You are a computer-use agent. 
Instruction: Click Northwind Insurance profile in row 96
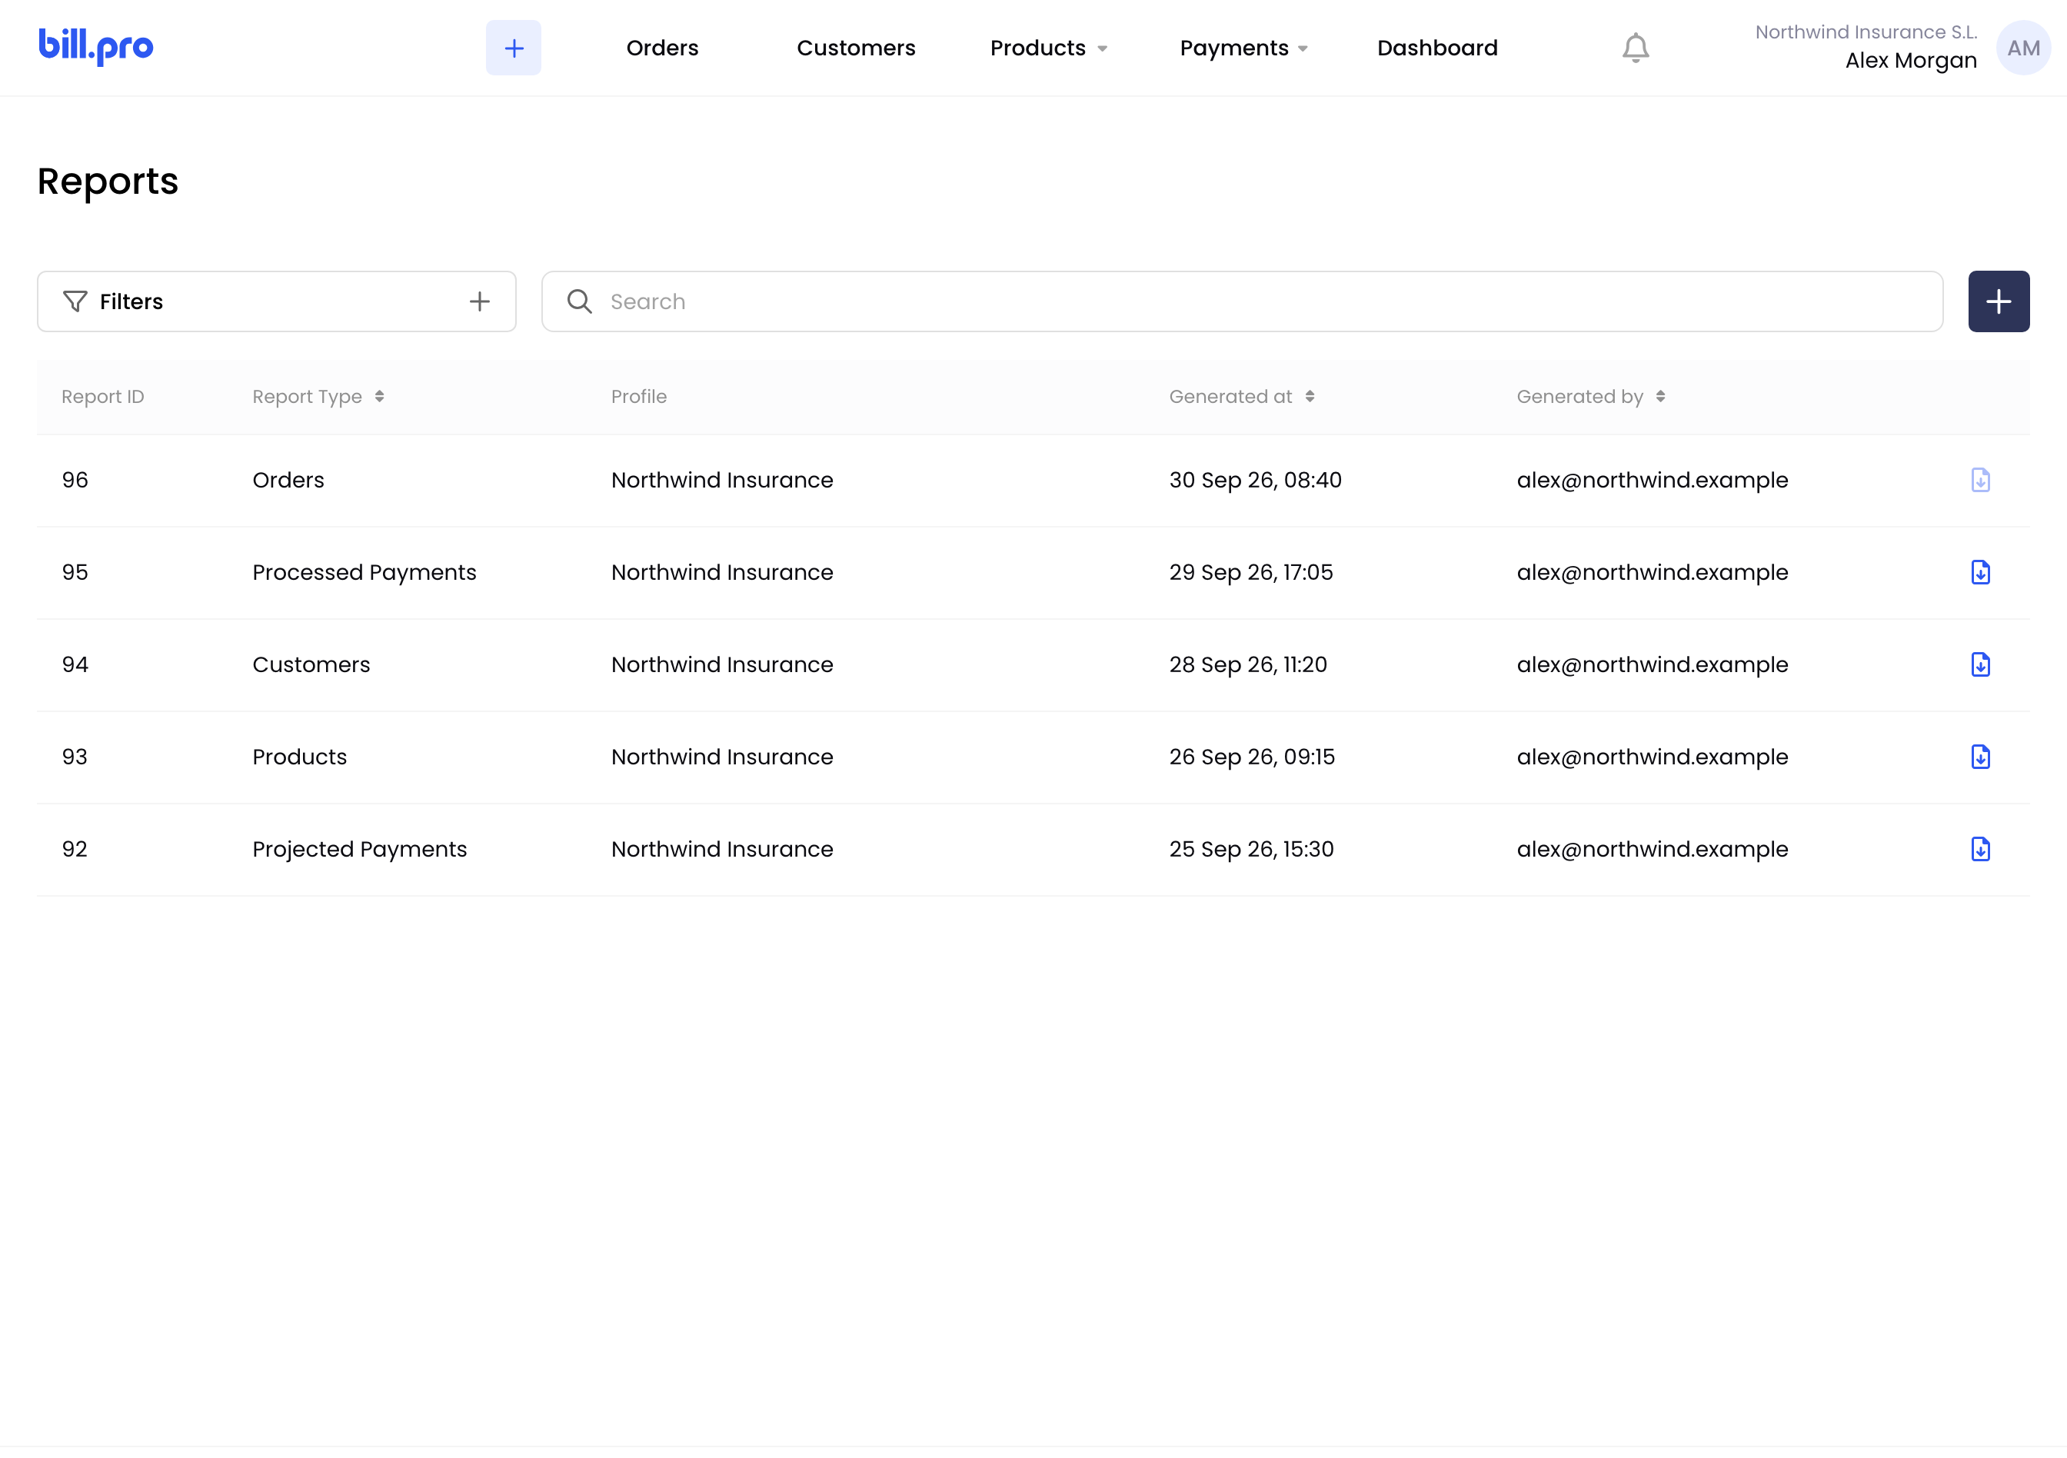coord(722,480)
